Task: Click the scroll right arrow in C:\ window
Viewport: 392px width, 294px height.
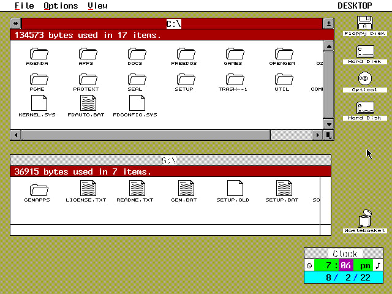Action: pyautogui.click(x=317, y=135)
